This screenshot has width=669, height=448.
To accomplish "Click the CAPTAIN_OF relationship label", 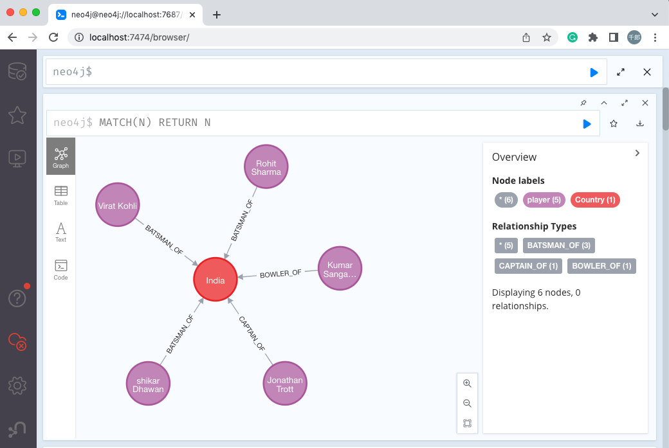I will pos(252,334).
